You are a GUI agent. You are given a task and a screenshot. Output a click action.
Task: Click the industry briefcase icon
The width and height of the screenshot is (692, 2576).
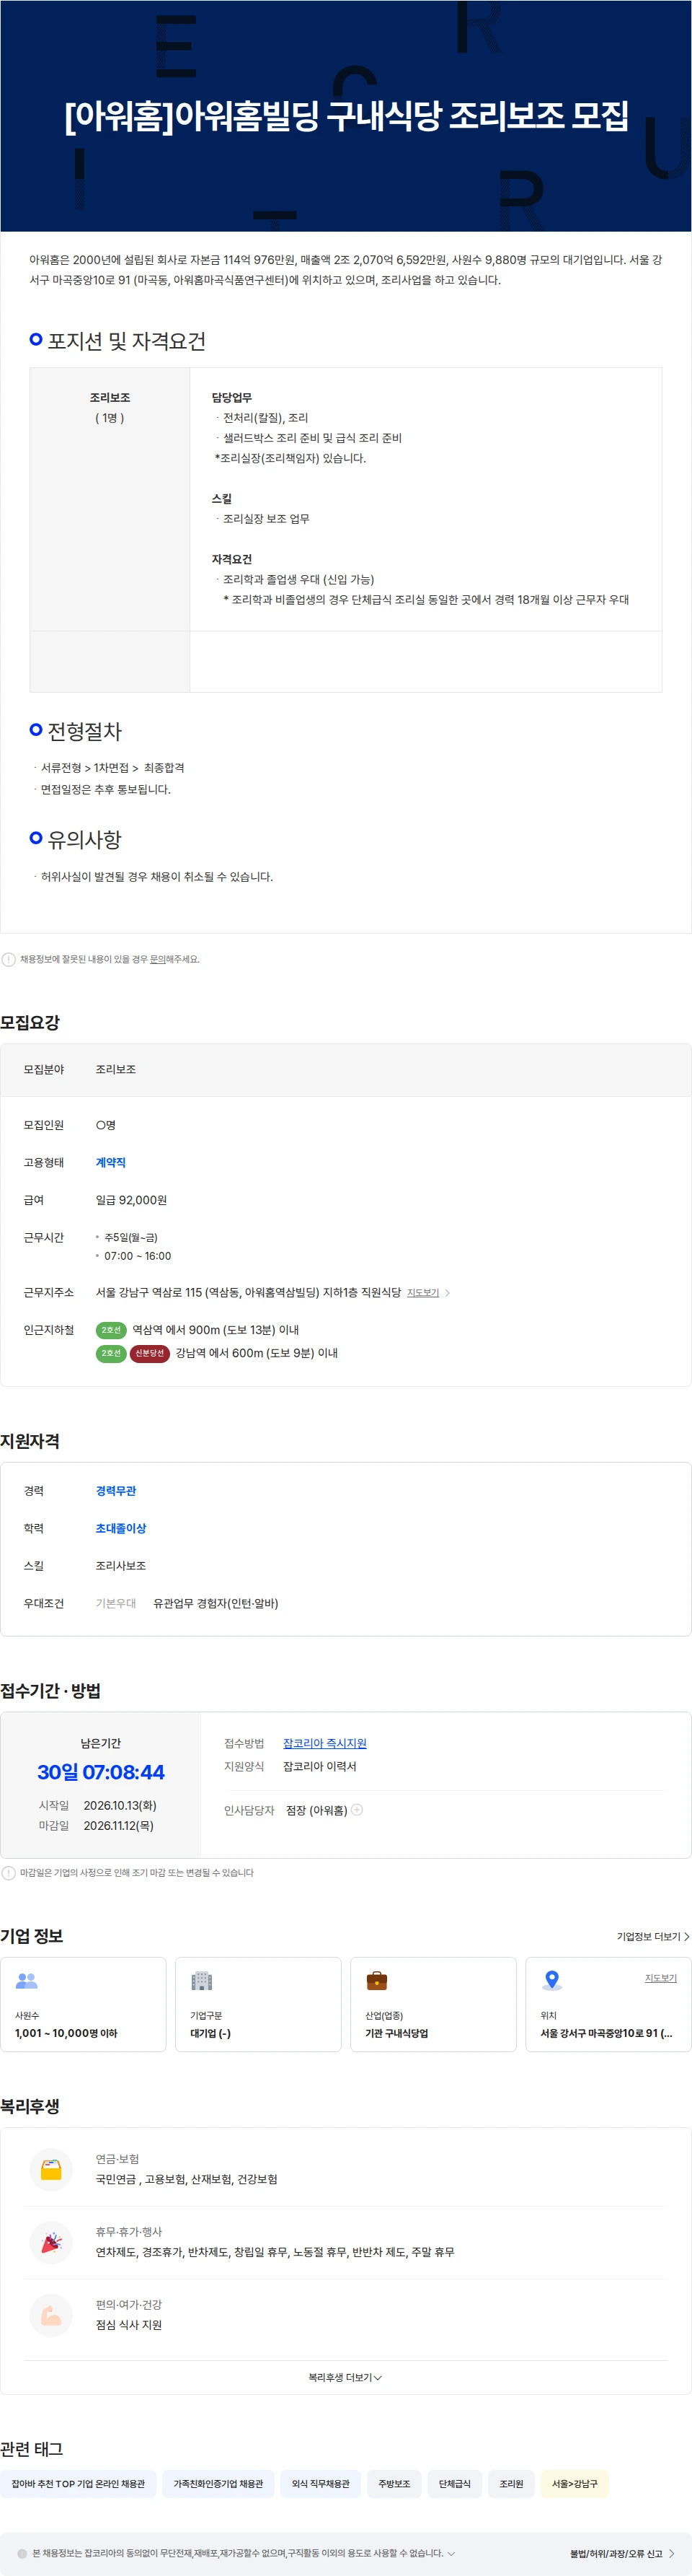click(376, 1980)
